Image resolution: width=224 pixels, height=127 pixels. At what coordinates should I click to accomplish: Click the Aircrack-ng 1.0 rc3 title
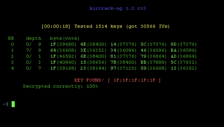[118, 8]
